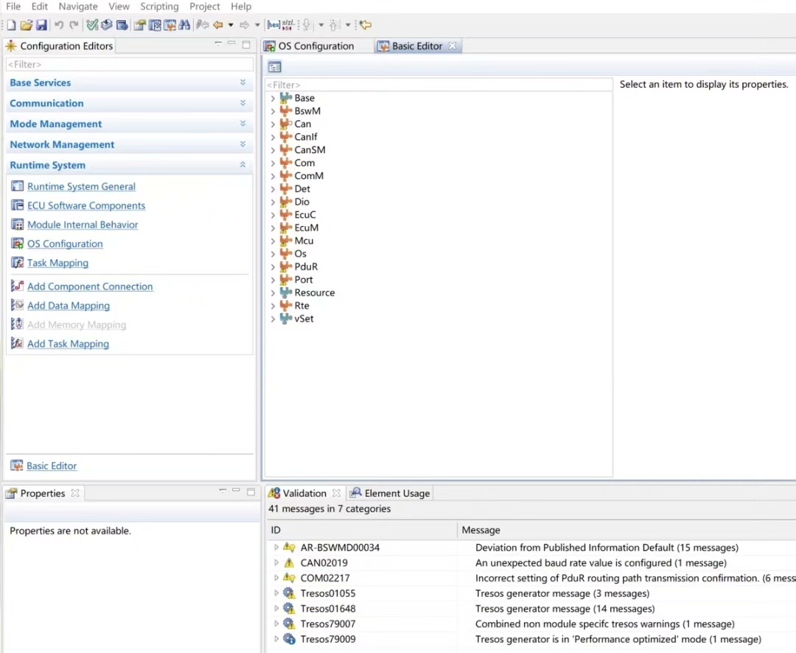
Task: Open OS Configuration link in sidebar
Action: pyautogui.click(x=65, y=244)
